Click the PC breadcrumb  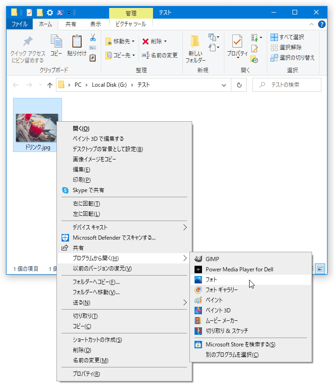point(78,85)
